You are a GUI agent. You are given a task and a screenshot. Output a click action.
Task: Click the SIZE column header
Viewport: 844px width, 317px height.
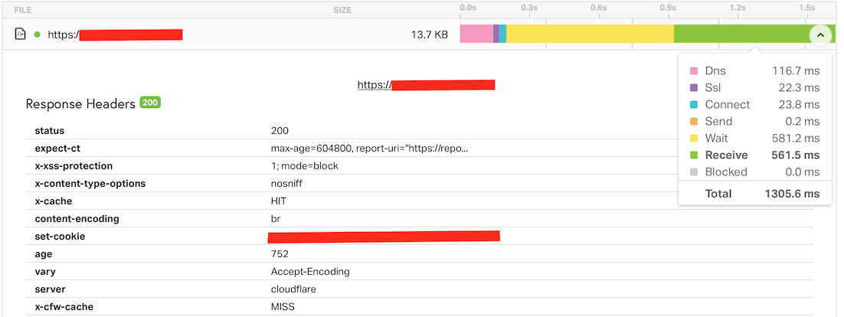342,10
